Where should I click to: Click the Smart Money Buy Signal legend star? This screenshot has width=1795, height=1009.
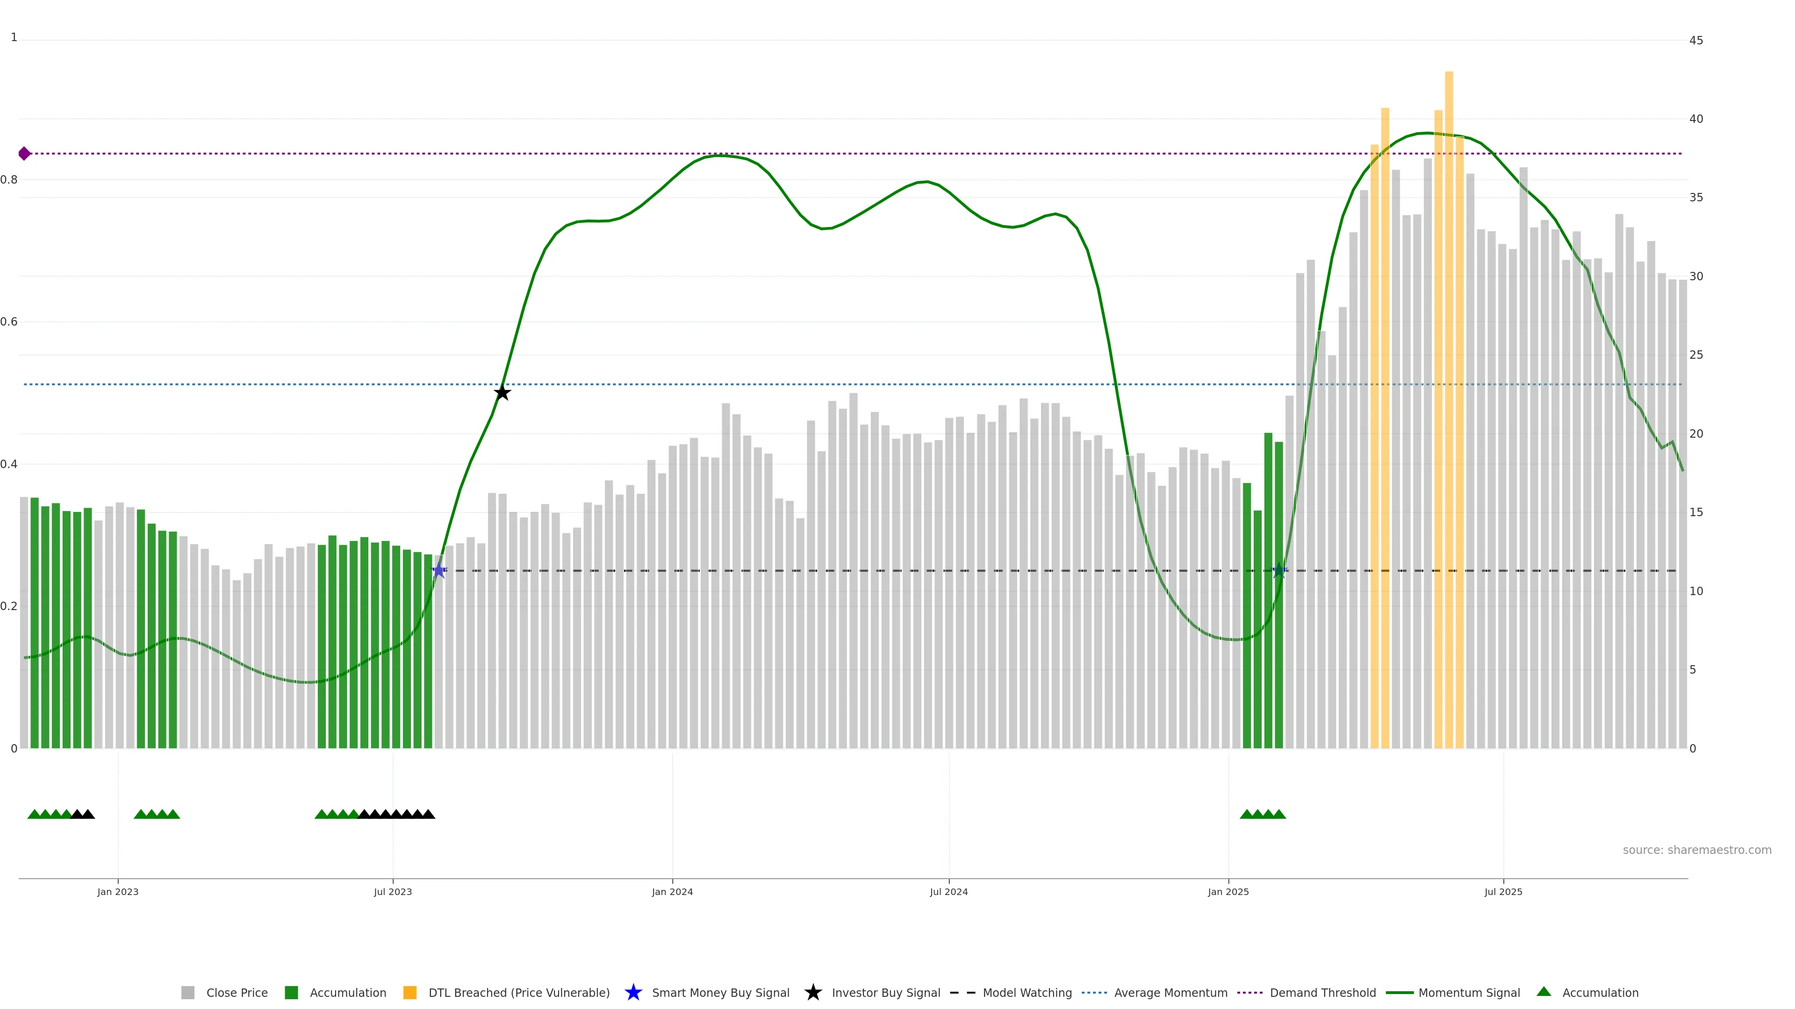633,992
